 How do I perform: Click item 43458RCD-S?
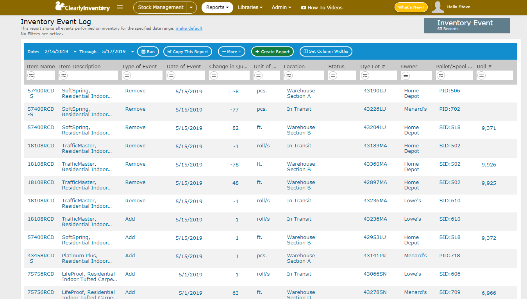(x=41, y=258)
